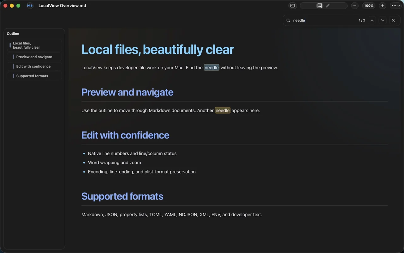404x253 pixels.
Task: Click the Outline panel header
Action: pos(13,34)
